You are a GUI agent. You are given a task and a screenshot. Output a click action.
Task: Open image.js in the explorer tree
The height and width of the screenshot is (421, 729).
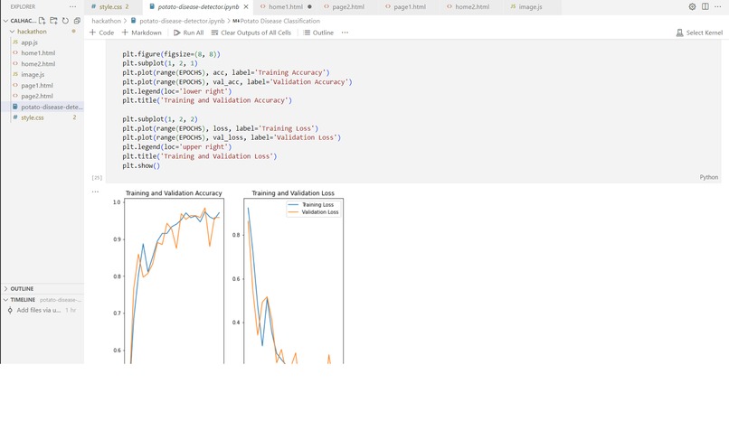(x=33, y=74)
